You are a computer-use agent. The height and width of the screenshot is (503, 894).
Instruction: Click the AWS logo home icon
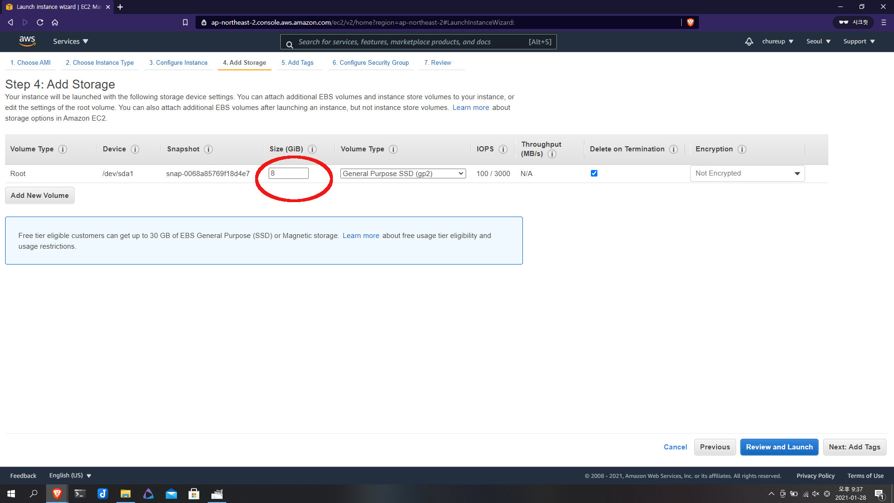click(x=27, y=41)
